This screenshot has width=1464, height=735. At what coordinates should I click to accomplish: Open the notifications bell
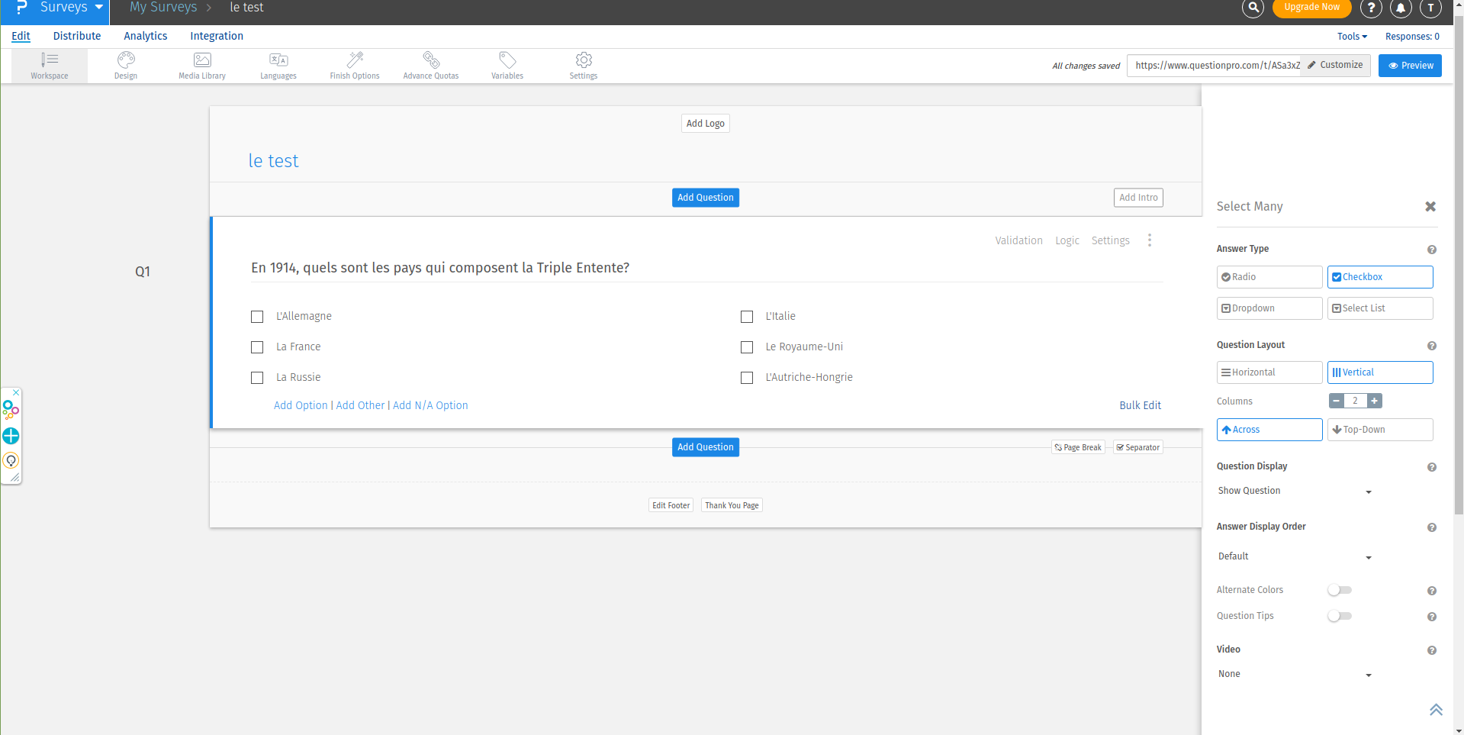click(1401, 8)
